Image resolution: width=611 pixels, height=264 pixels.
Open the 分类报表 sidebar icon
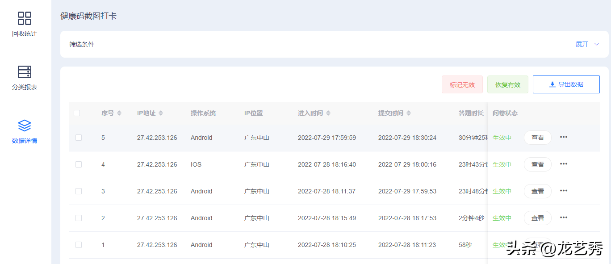(25, 72)
